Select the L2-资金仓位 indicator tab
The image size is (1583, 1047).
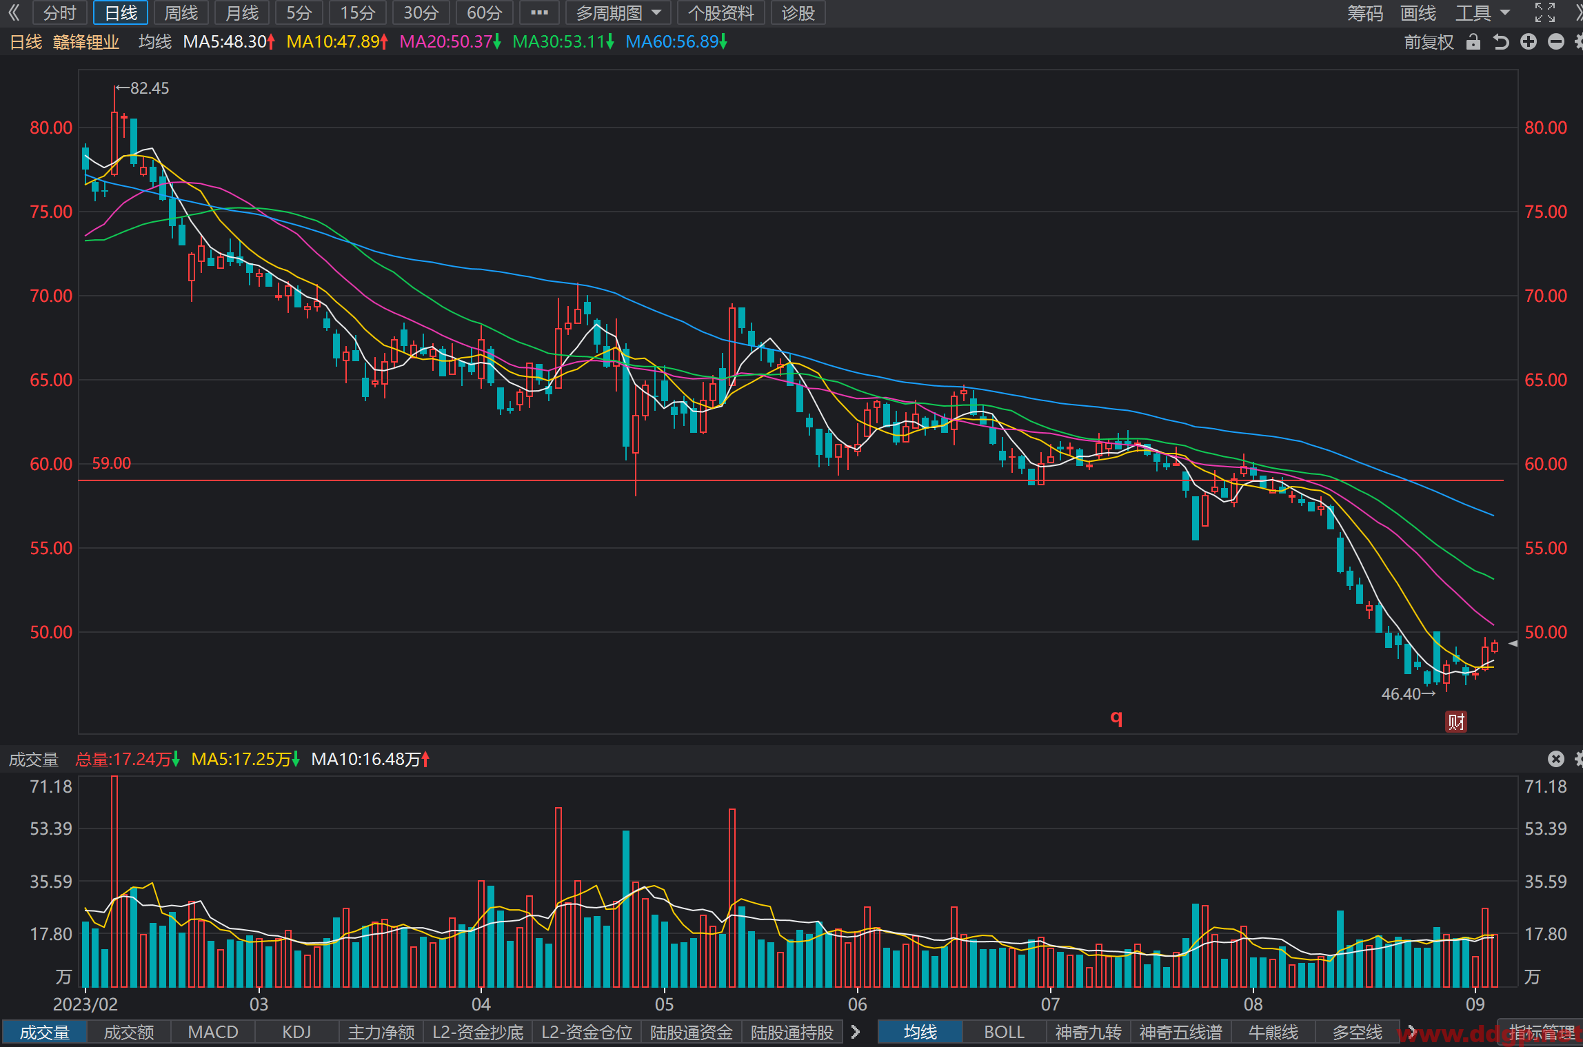point(587,1033)
